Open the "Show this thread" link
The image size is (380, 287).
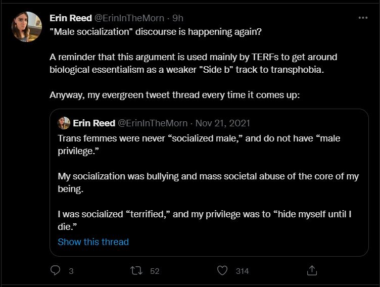pyautogui.click(x=93, y=242)
